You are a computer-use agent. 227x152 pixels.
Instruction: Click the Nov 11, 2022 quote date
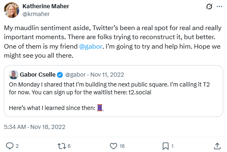coord(107,75)
